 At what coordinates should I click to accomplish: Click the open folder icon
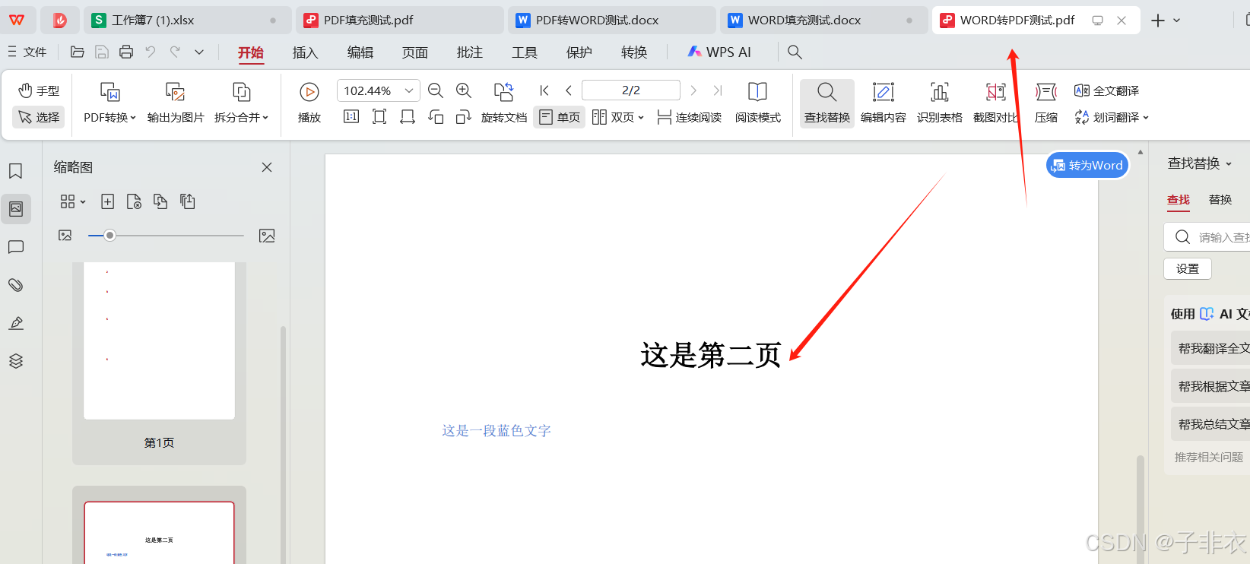tap(78, 52)
